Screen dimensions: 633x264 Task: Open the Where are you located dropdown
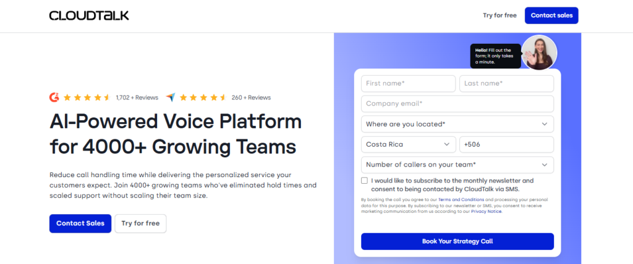457,124
